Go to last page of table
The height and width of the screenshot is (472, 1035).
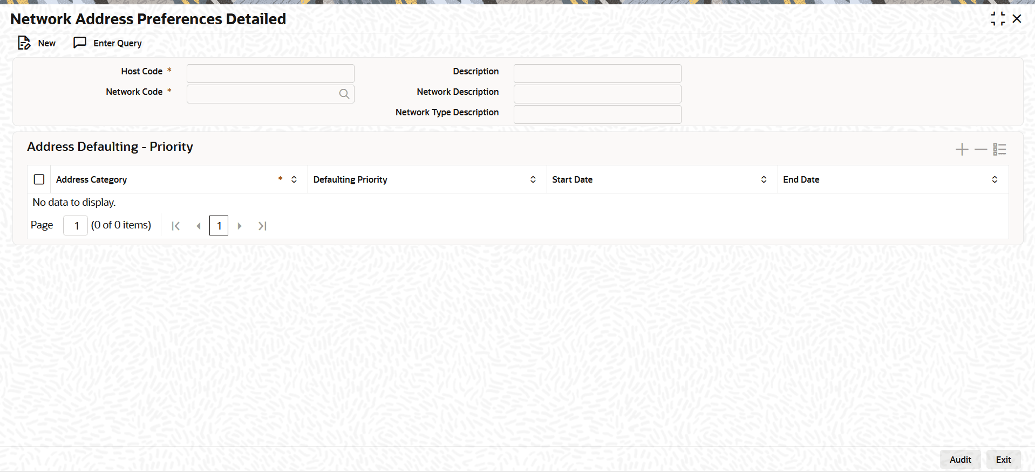262,226
